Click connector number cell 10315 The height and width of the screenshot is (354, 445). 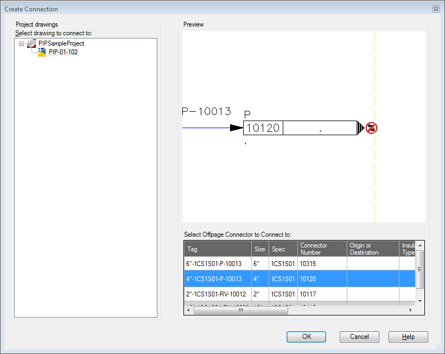(x=322, y=264)
